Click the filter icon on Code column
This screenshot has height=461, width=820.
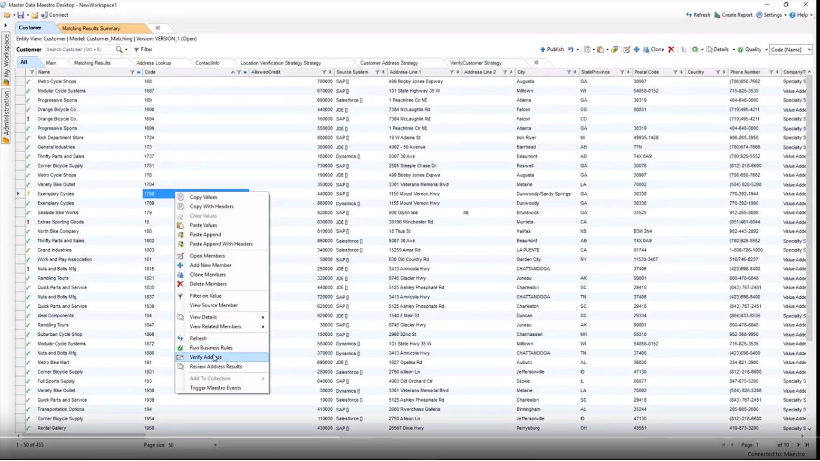click(x=238, y=72)
